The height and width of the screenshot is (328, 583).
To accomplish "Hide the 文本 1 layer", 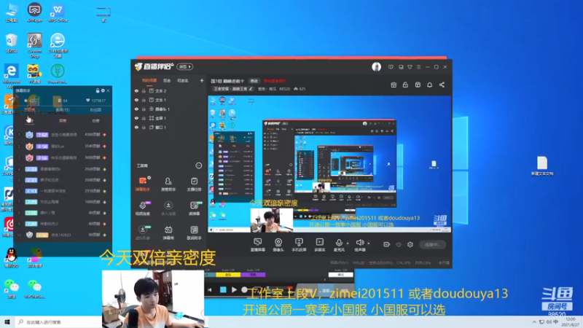I will (136, 100).
